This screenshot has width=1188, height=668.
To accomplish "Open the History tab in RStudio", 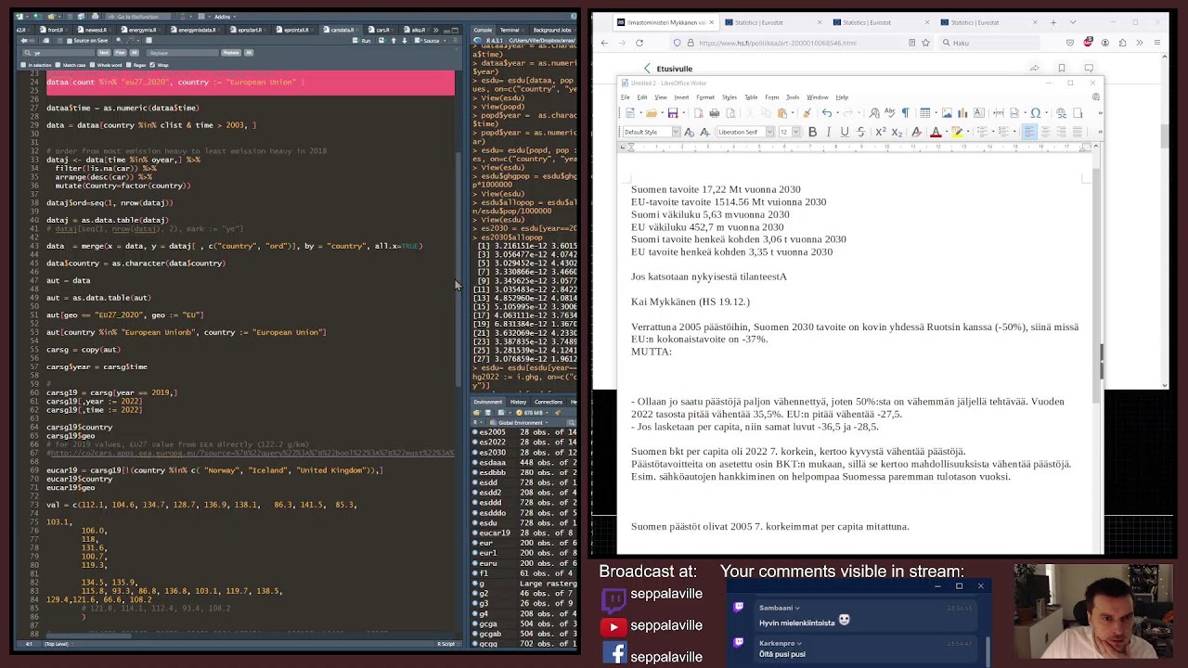I will pyautogui.click(x=518, y=402).
